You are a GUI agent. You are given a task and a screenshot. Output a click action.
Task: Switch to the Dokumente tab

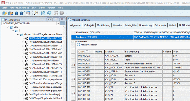160,25
